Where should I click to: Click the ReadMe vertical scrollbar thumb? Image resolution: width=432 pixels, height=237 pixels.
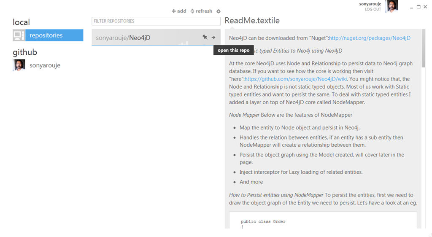[x=423, y=48]
